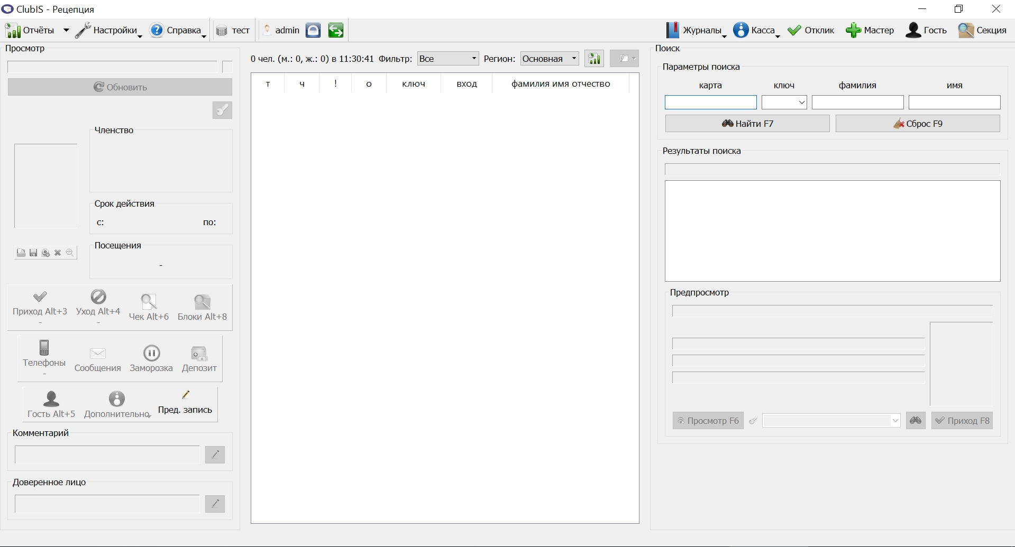Screen dimensions: 1015x547
Task: Click the Заморозка freeze button
Action: [x=151, y=359]
